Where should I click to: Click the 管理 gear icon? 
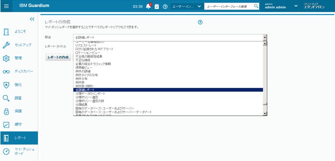point(6,58)
